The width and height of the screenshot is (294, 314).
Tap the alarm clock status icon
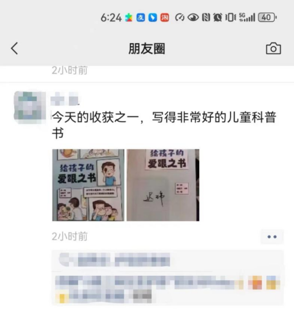tap(218, 17)
